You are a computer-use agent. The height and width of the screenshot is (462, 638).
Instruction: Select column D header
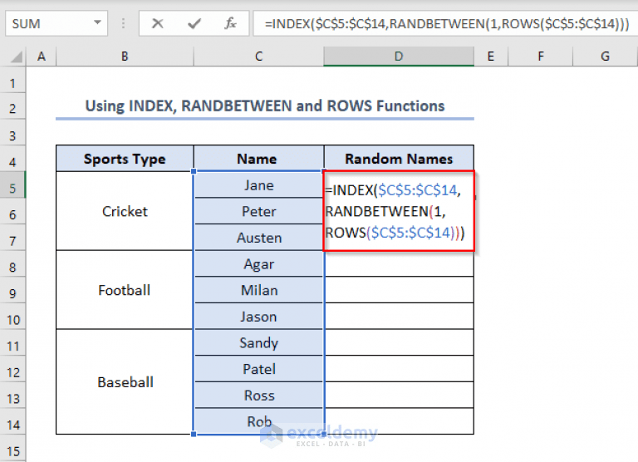[399, 57]
